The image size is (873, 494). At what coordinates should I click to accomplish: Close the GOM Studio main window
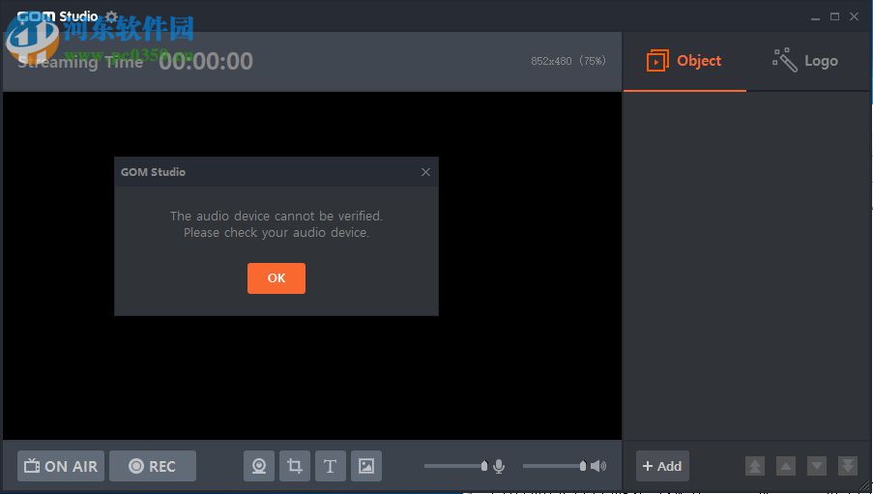[x=854, y=16]
